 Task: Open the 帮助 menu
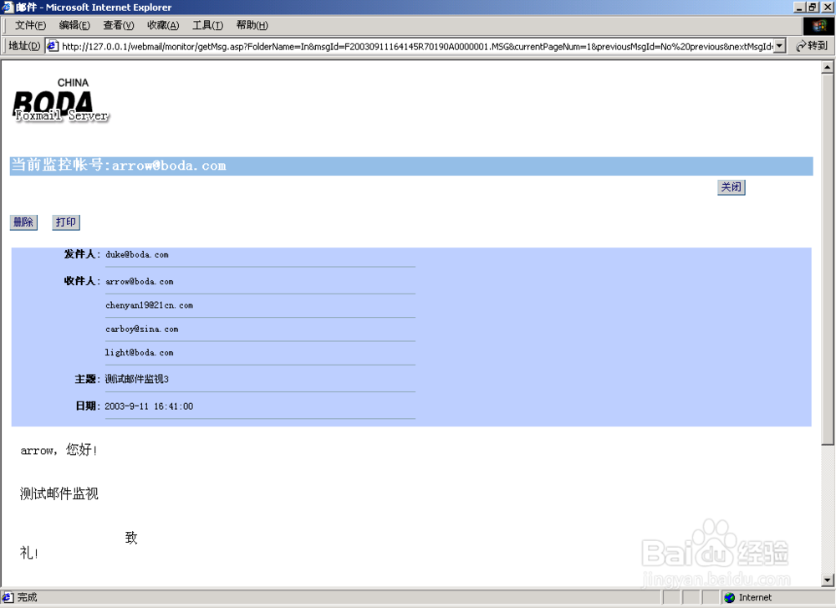click(x=251, y=25)
